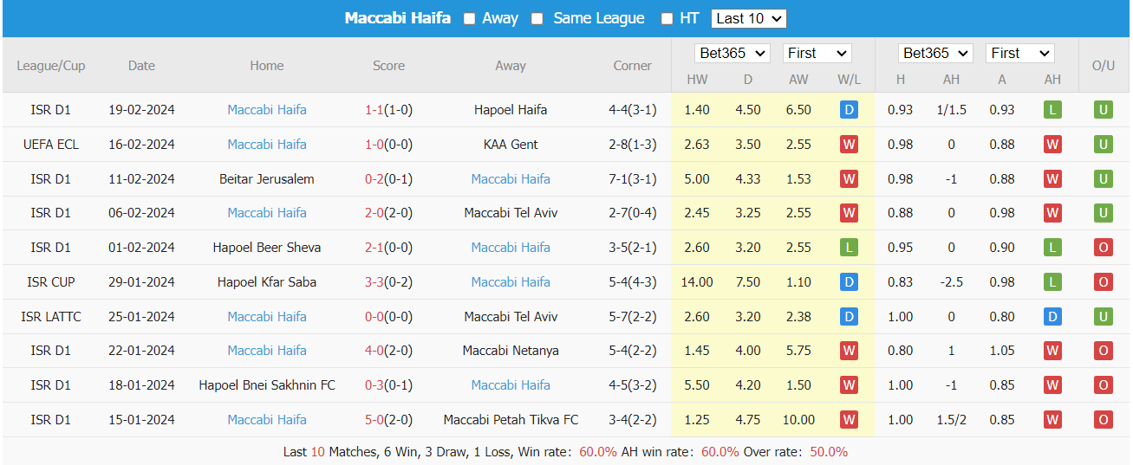The height and width of the screenshot is (465, 1133).
Task: Click the 14.00 home-win odds cell
Action: pyautogui.click(x=697, y=282)
